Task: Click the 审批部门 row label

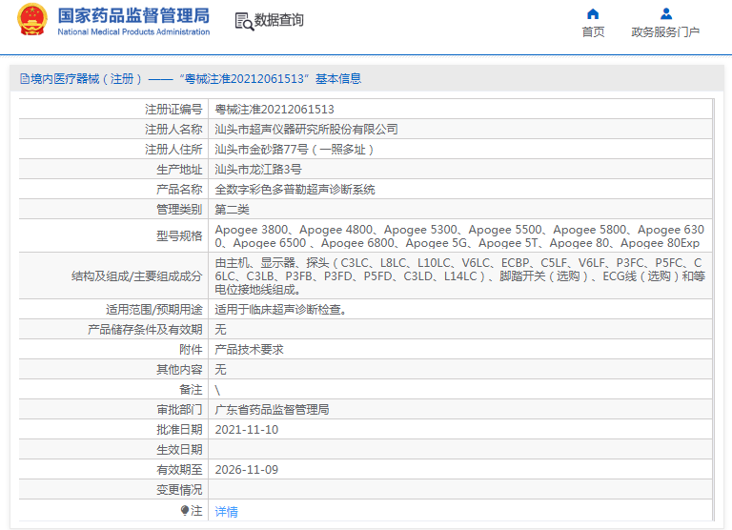Action: pyautogui.click(x=179, y=410)
